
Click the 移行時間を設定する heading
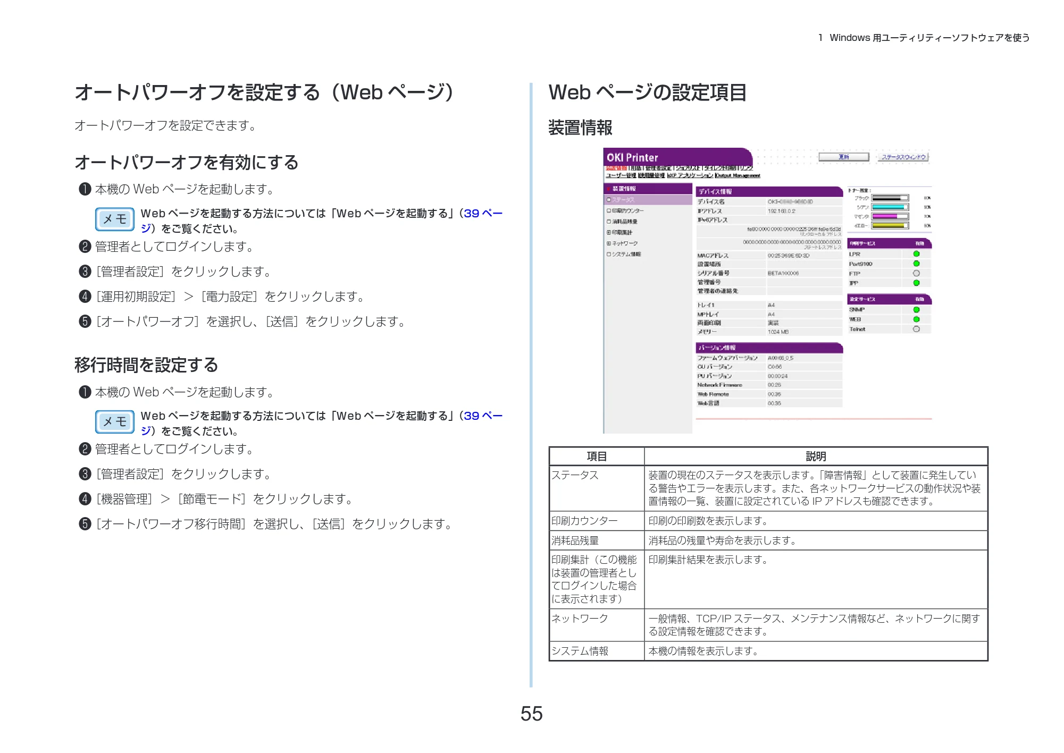(x=146, y=365)
